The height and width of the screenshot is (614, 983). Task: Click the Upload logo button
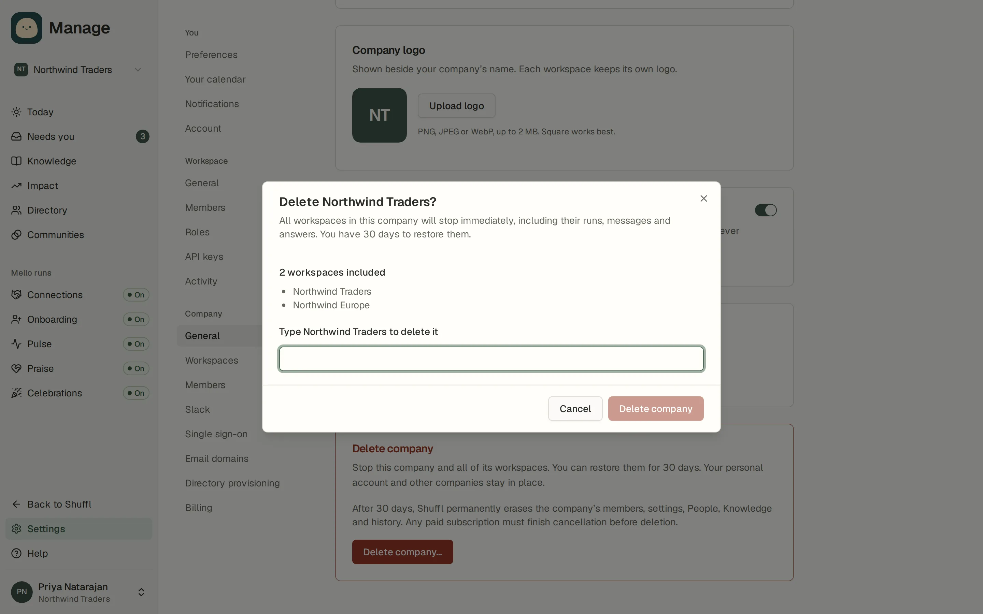tap(456, 106)
